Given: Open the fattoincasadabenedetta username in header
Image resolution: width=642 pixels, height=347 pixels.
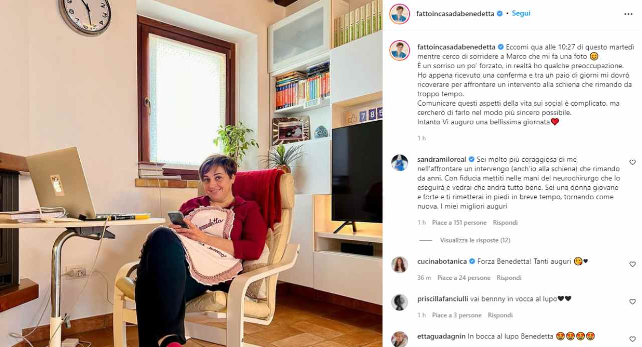Looking at the screenshot, I should pos(456,14).
